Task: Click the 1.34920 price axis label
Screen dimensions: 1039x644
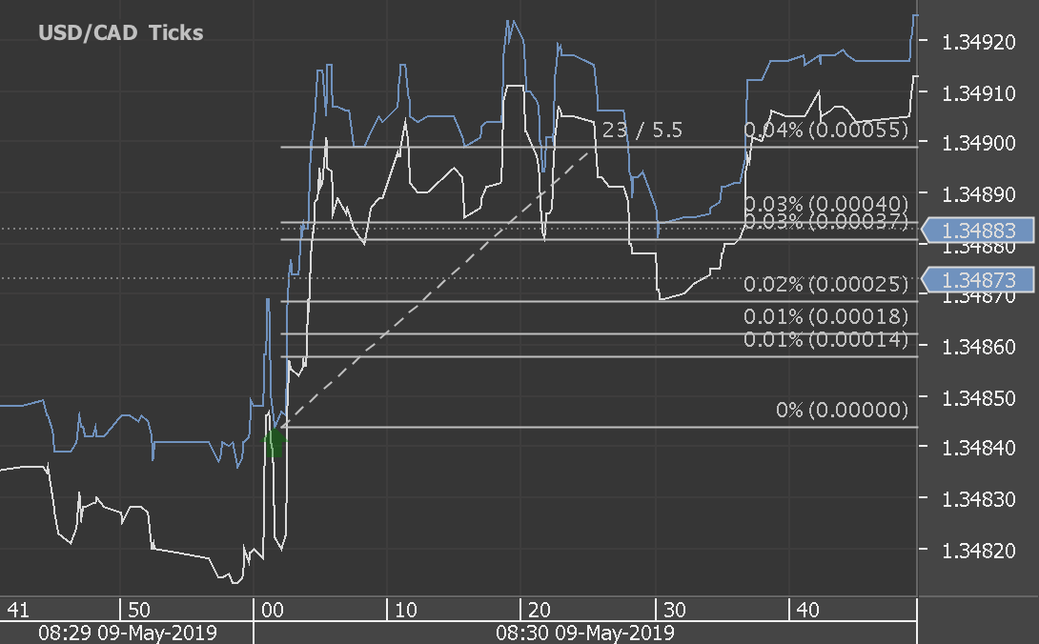Action: tap(979, 43)
